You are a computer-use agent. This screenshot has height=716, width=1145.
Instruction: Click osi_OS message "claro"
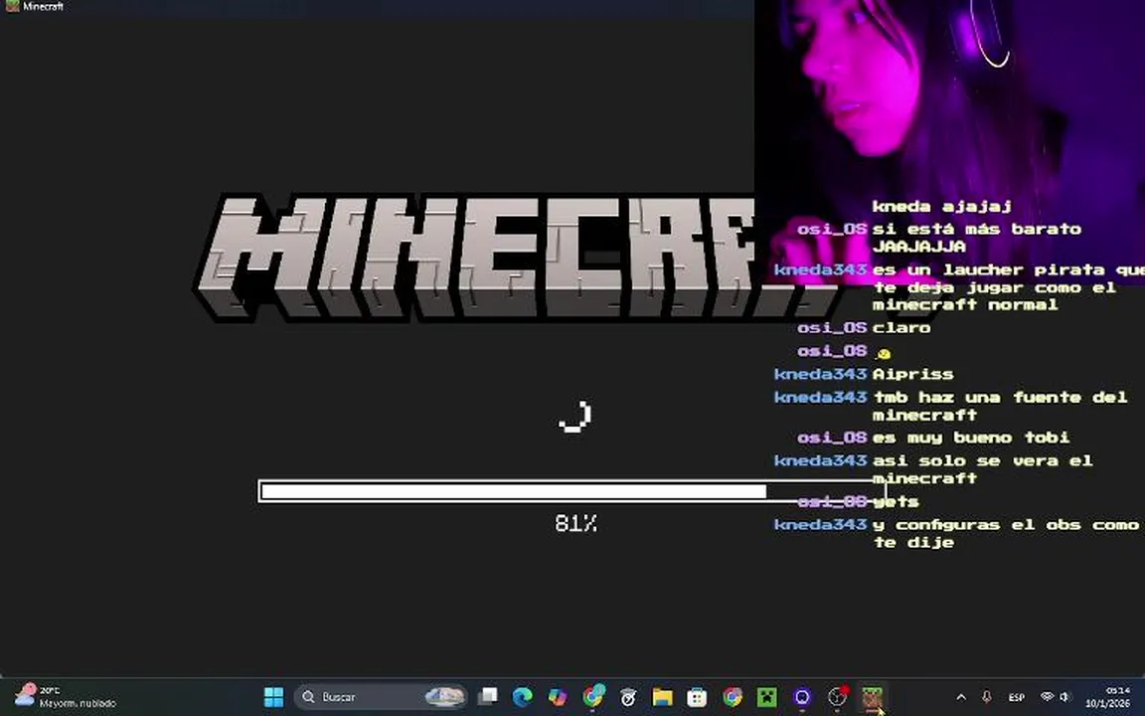pyautogui.click(x=901, y=328)
